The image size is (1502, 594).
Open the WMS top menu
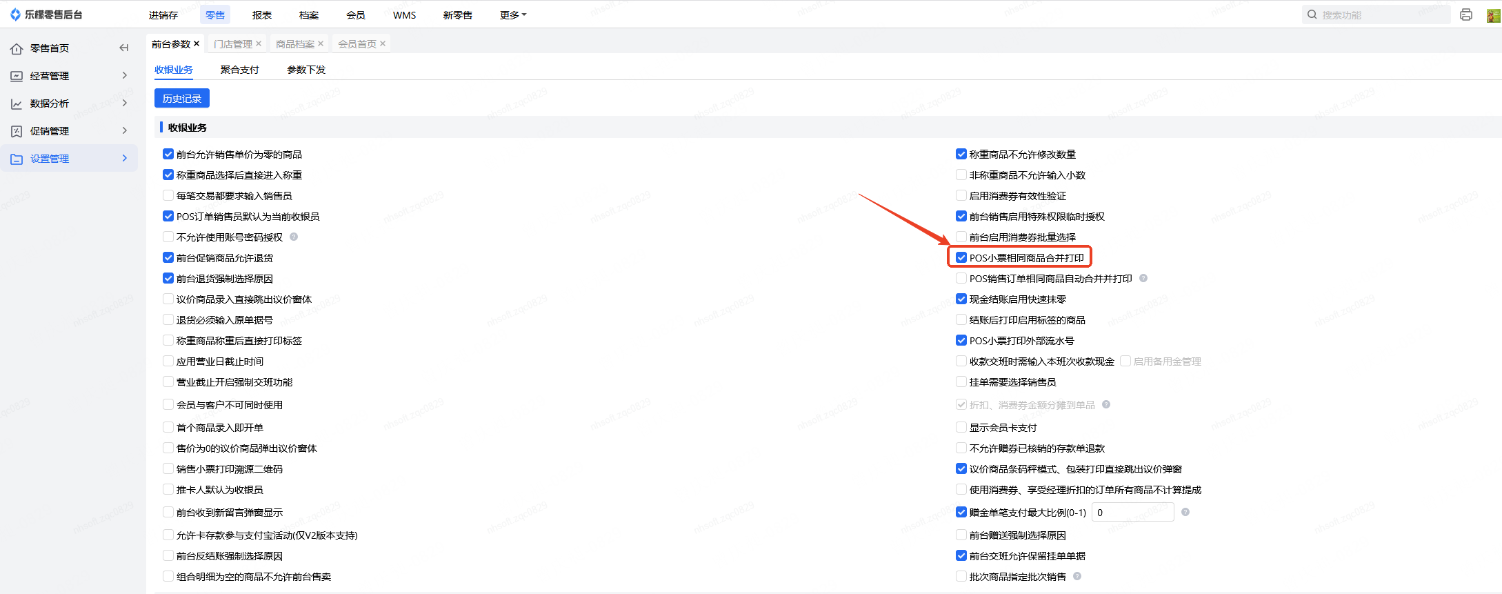(405, 15)
